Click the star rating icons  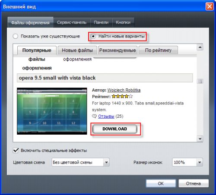point(122,96)
